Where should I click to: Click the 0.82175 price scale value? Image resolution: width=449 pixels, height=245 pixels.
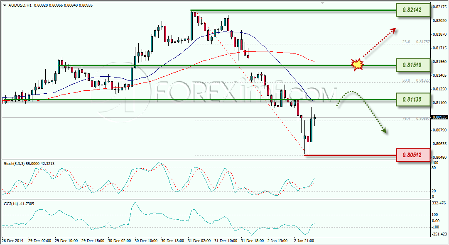pyautogui.click(x=439, y=7)
